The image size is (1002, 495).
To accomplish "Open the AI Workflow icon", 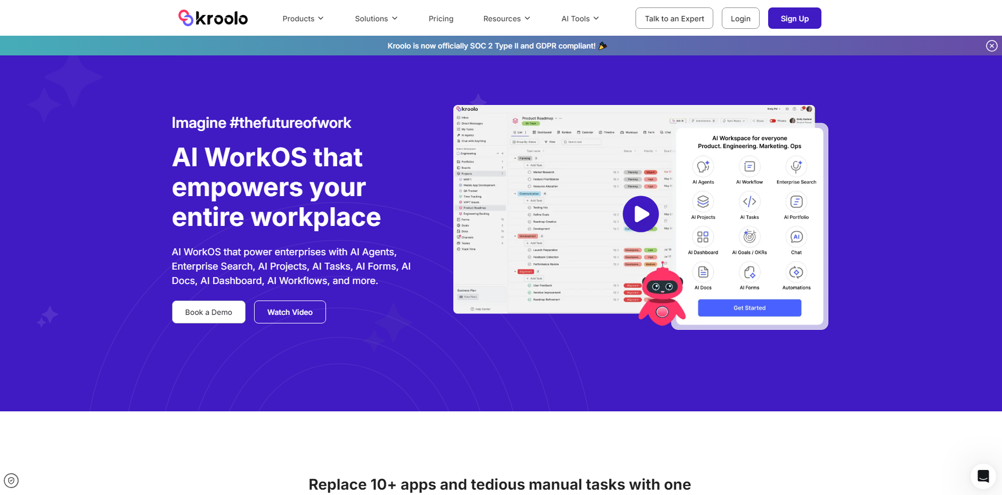I will (749, 167).
